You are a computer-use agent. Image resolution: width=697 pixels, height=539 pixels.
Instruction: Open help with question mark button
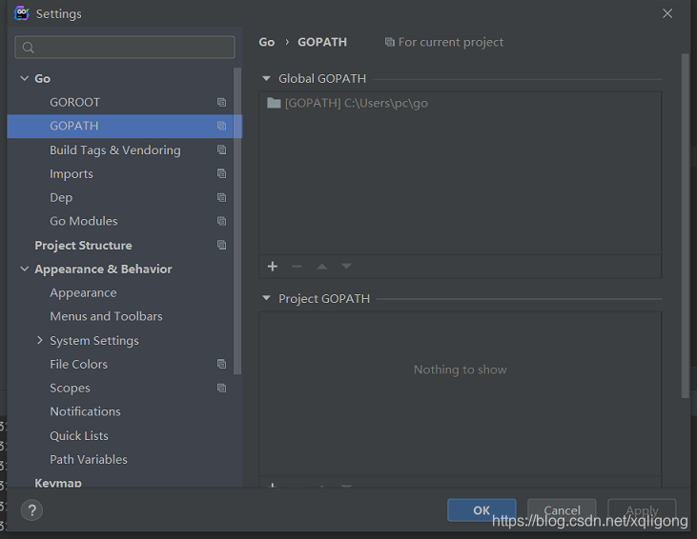(x=31, y=510)
